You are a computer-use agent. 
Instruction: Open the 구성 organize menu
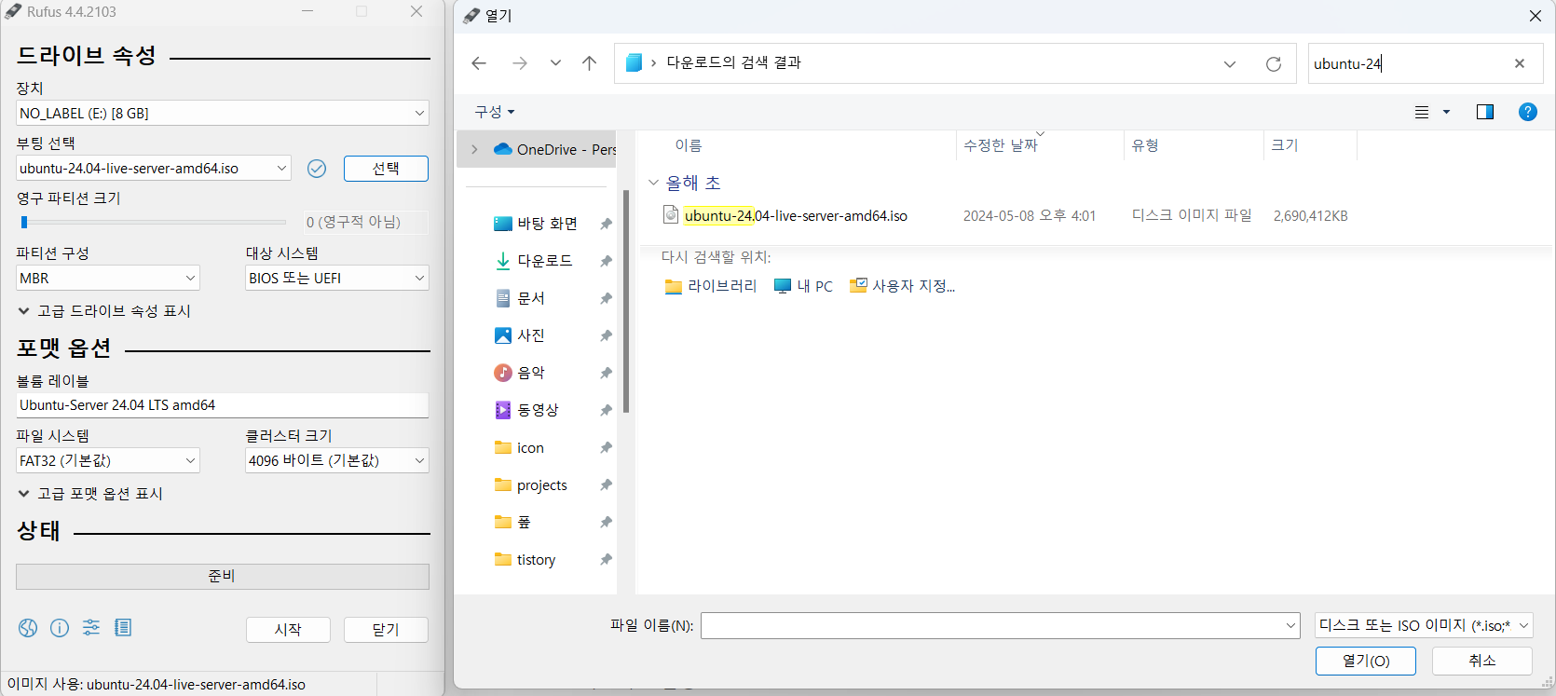point(494,112)
